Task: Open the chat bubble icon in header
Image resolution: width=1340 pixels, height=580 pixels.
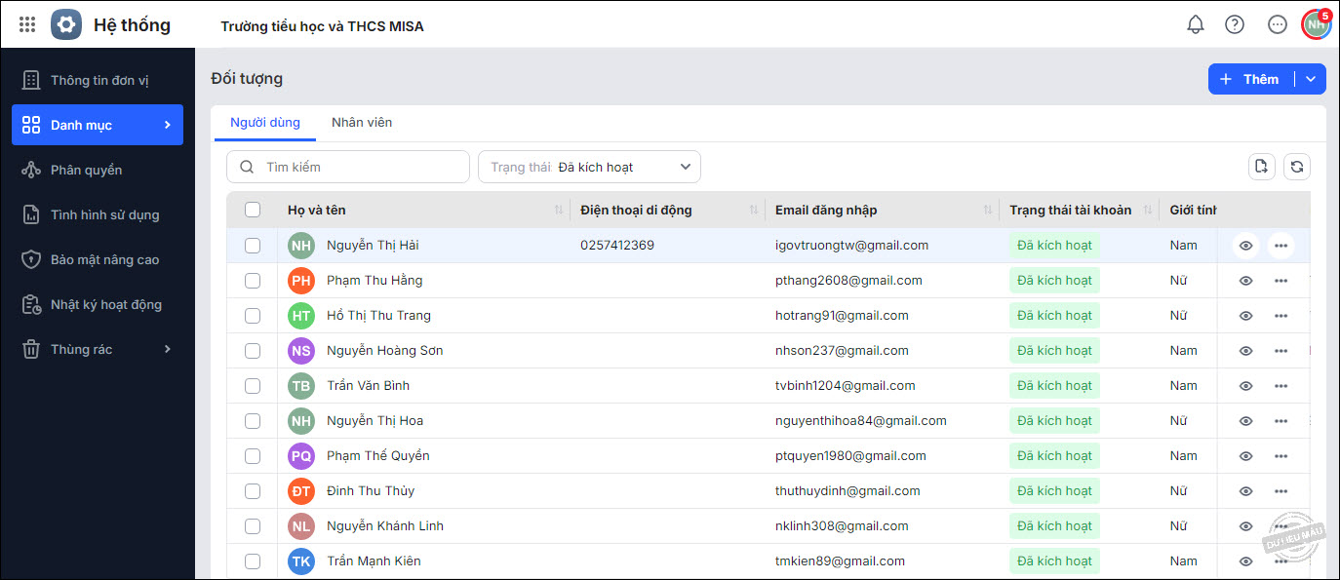Action: (1277, 25)
